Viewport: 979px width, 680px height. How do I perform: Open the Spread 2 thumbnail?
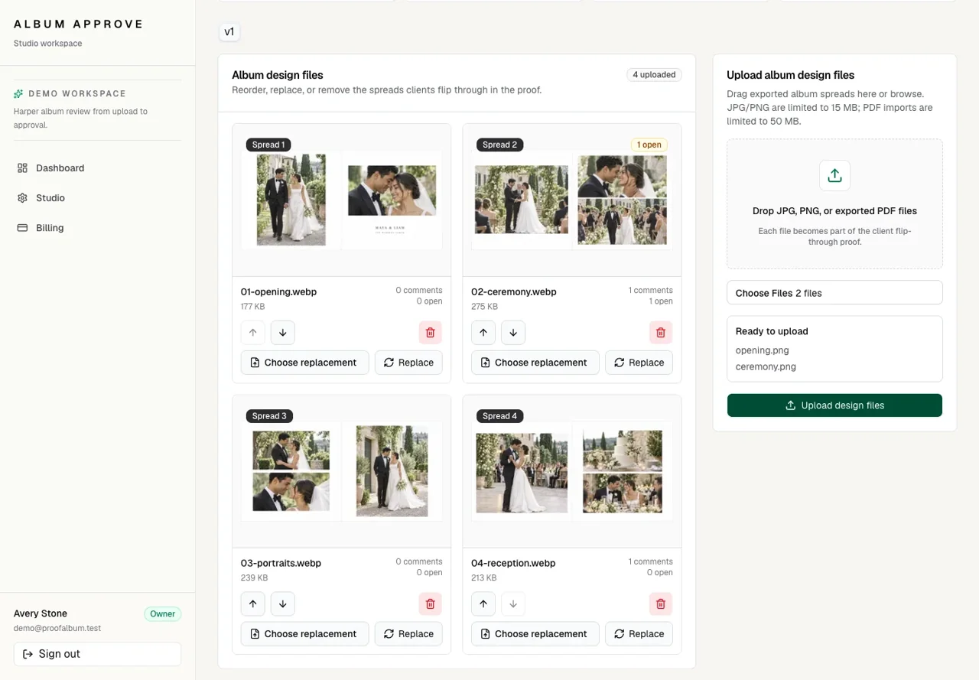pos(572,200)
